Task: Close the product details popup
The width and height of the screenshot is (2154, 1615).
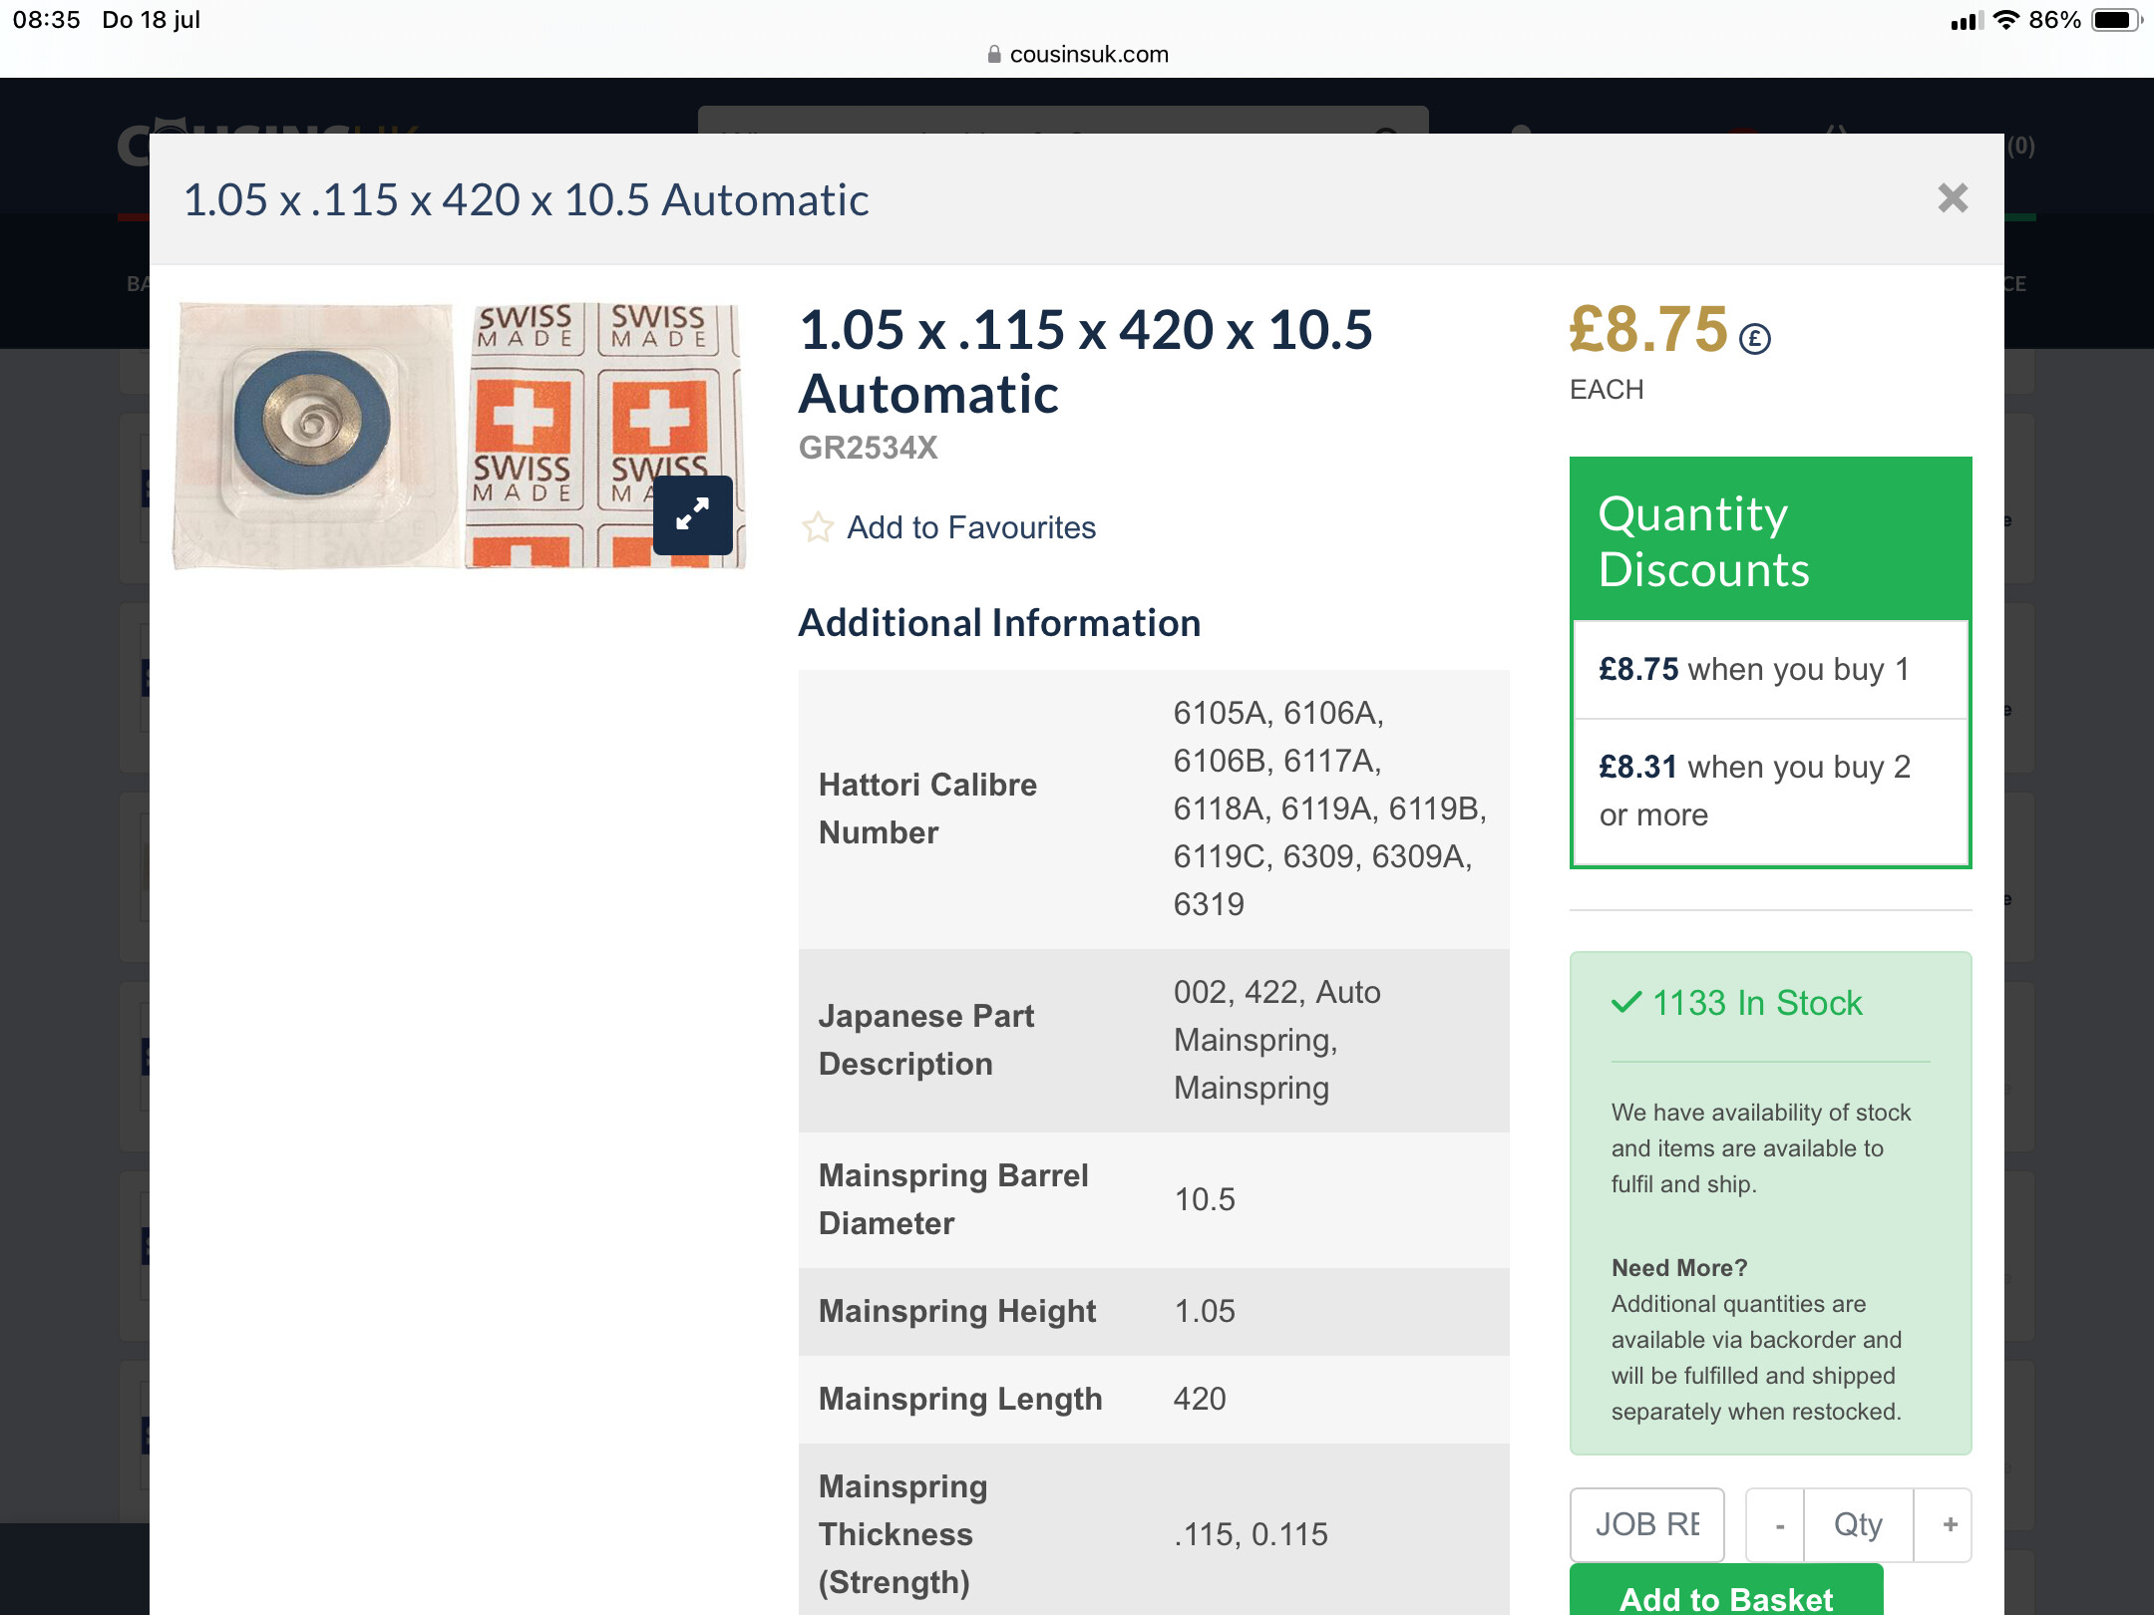Action: (x=1953, y=198)
